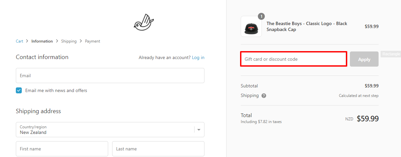Uncheck Email me with news and offers

pyautogui.click(x=19, y=90)
